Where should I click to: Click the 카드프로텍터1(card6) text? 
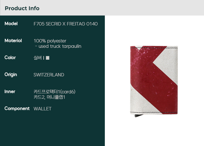[54, 92]
